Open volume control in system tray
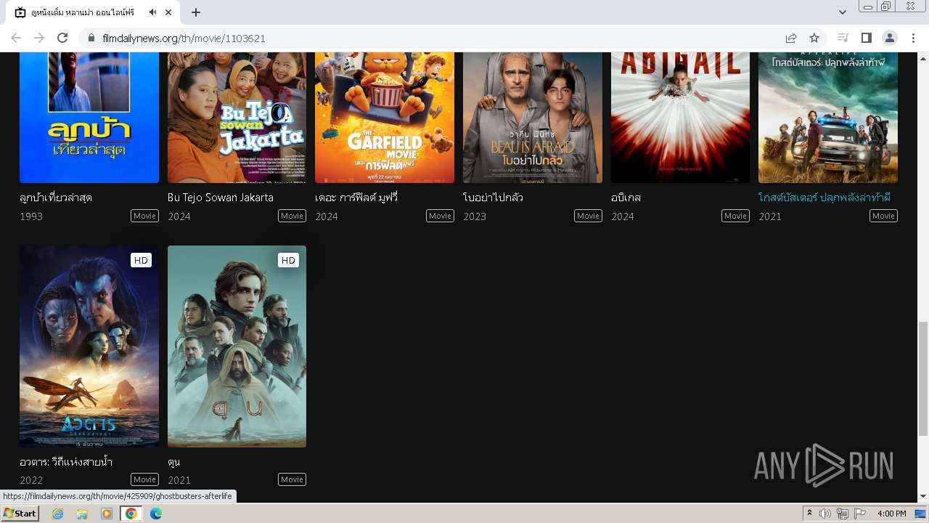Image resolution: width=929 pixels, height=523 pixels. tap(825, 514)
